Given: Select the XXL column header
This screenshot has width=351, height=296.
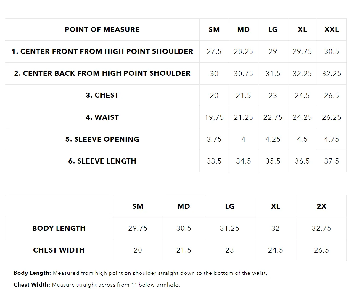Looking at the screenshot, I should 331,30.
